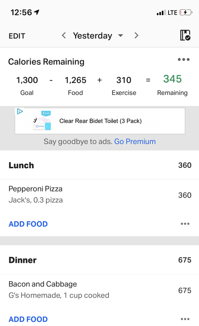Tap the Clear Rear Bidet ad banner
Screen dimensions: 199x326
(x=100, y=121)
